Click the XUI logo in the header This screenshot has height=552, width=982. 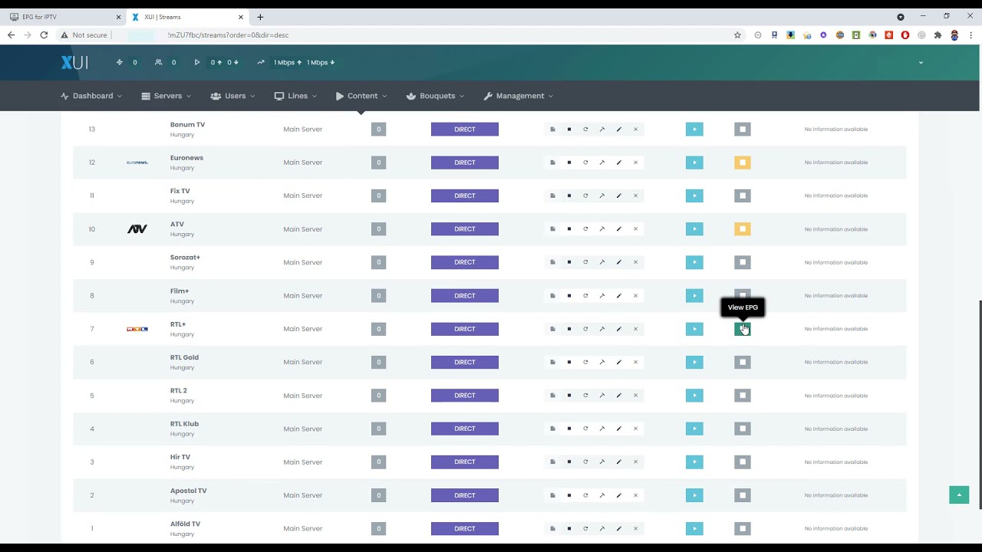74,63
